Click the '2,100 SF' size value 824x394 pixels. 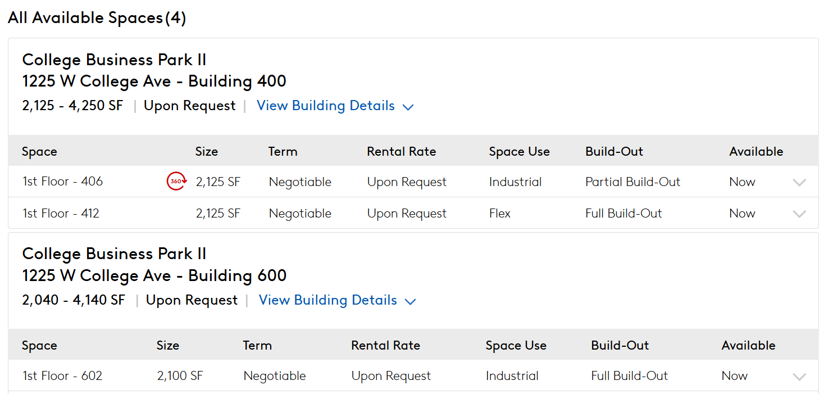(179, 375)
